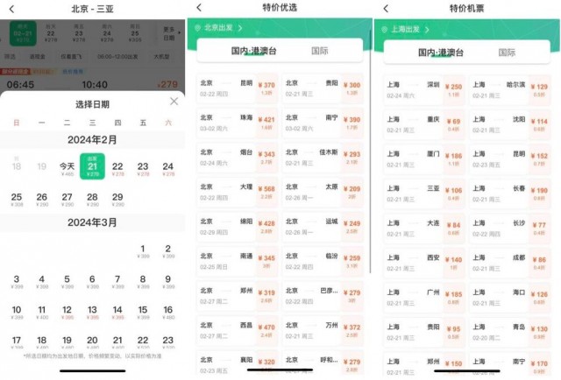This screenshot has width=561, height=380.
Task: Switch to the 国际 tab on the 特价机票 page
Action: coord(507,53)
